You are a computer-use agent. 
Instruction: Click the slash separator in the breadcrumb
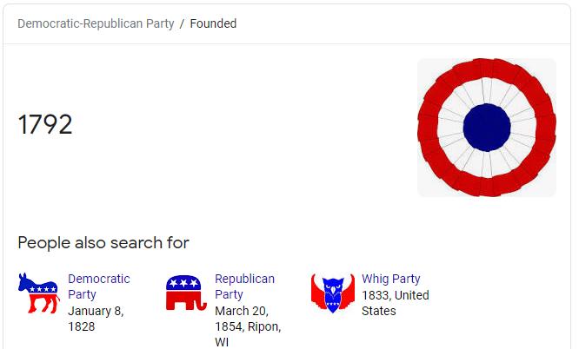[x=182, y=23]
